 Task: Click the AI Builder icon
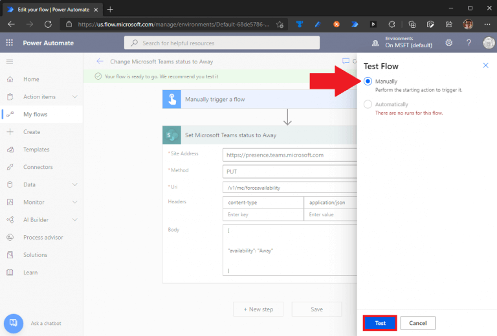tap(10, 219)
